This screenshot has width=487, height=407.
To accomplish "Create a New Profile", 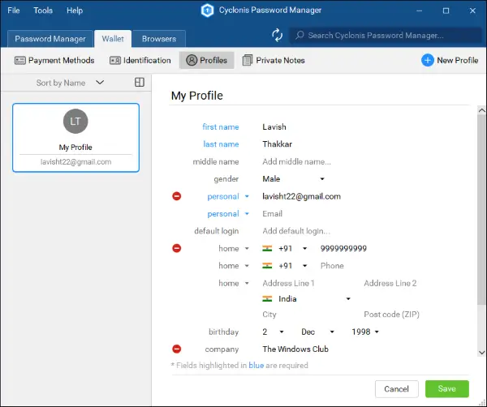I will [x=450, y=60].
